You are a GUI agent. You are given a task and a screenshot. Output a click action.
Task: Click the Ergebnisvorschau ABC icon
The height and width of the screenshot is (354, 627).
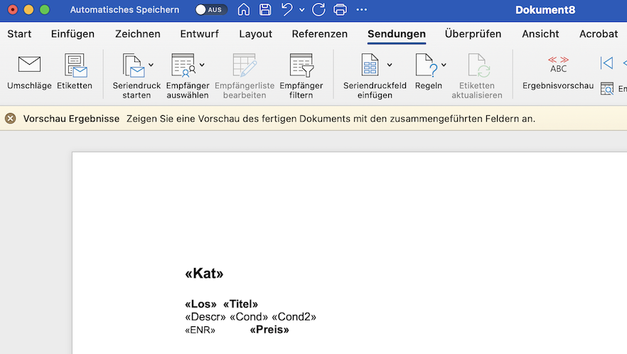[558, 65]
